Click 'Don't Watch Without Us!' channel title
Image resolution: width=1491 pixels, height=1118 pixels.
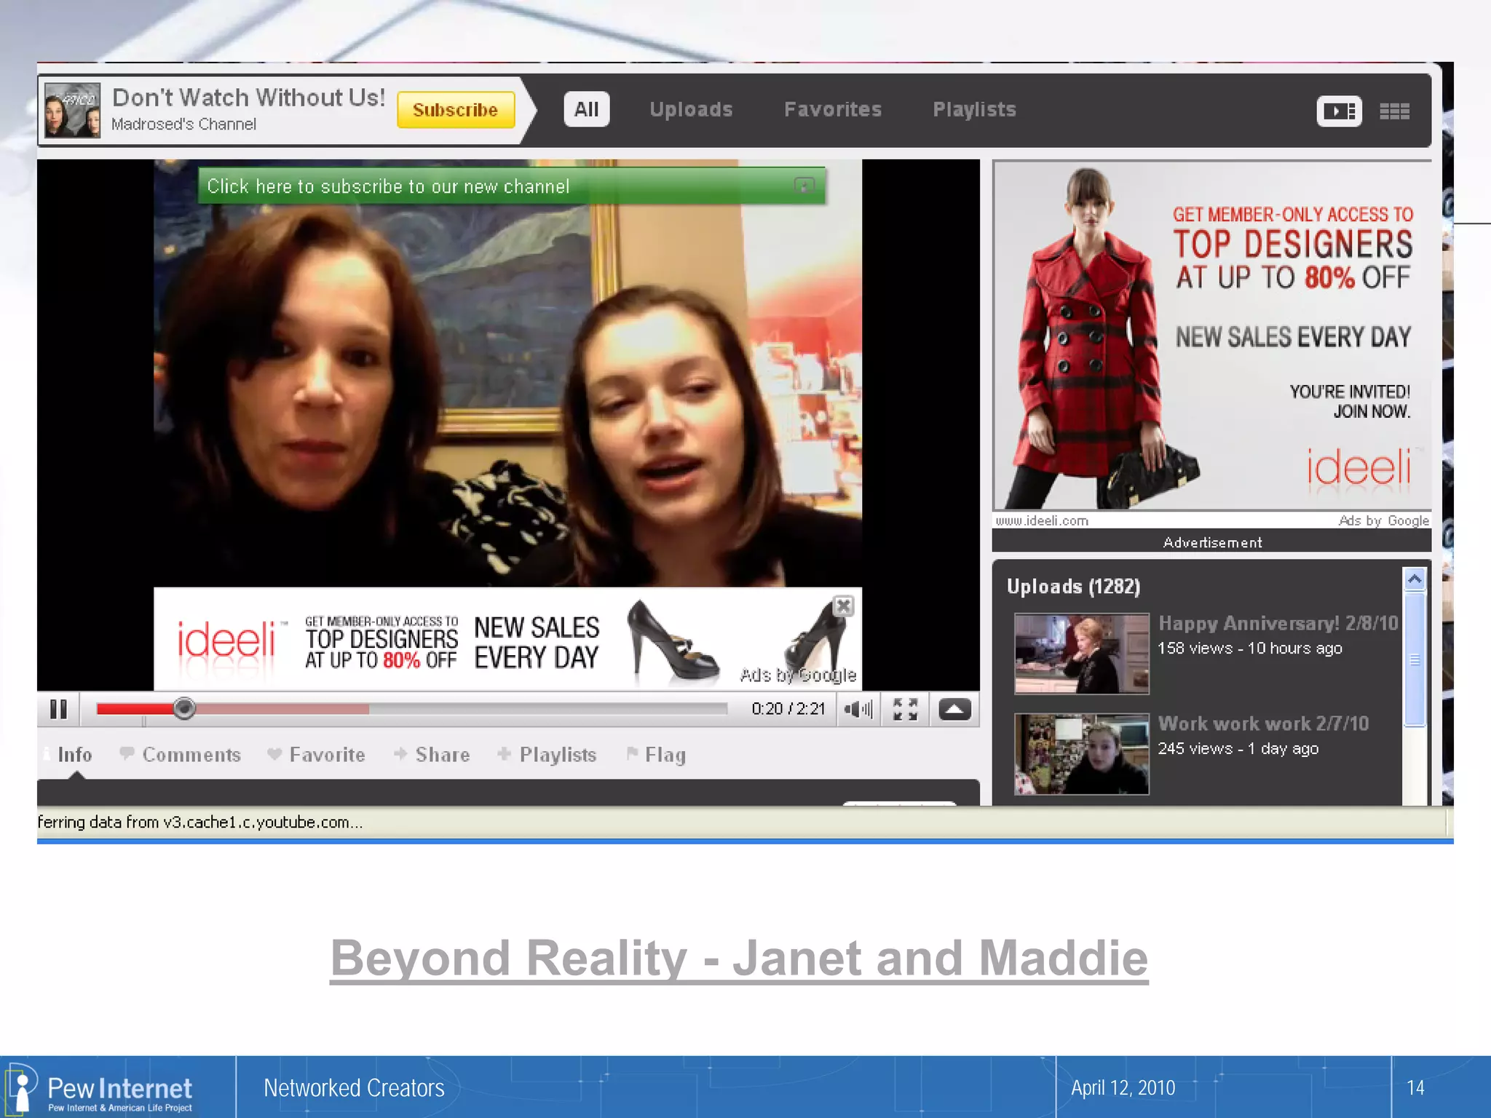coord(249,98)
